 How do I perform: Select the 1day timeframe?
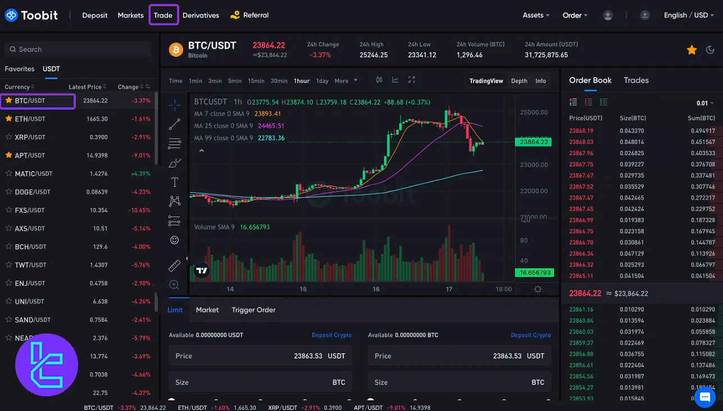point(322,80)
